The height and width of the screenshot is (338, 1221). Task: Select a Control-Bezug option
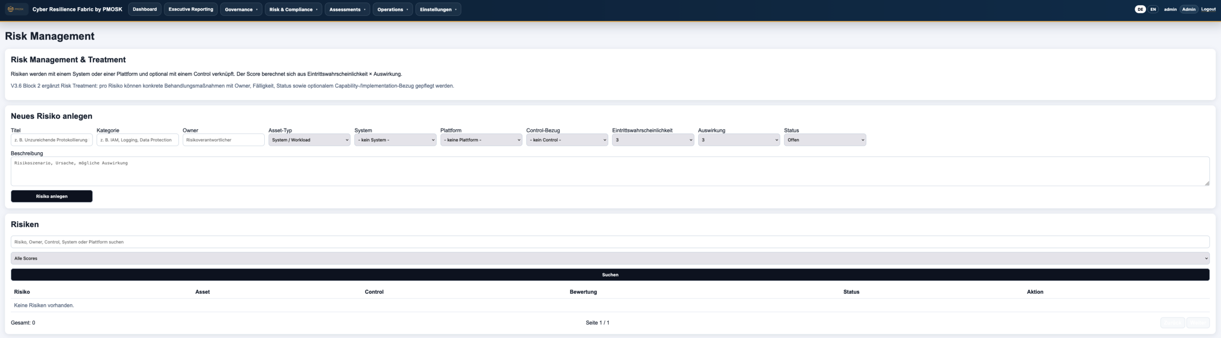pyautogui.click(x=567, y=140)
